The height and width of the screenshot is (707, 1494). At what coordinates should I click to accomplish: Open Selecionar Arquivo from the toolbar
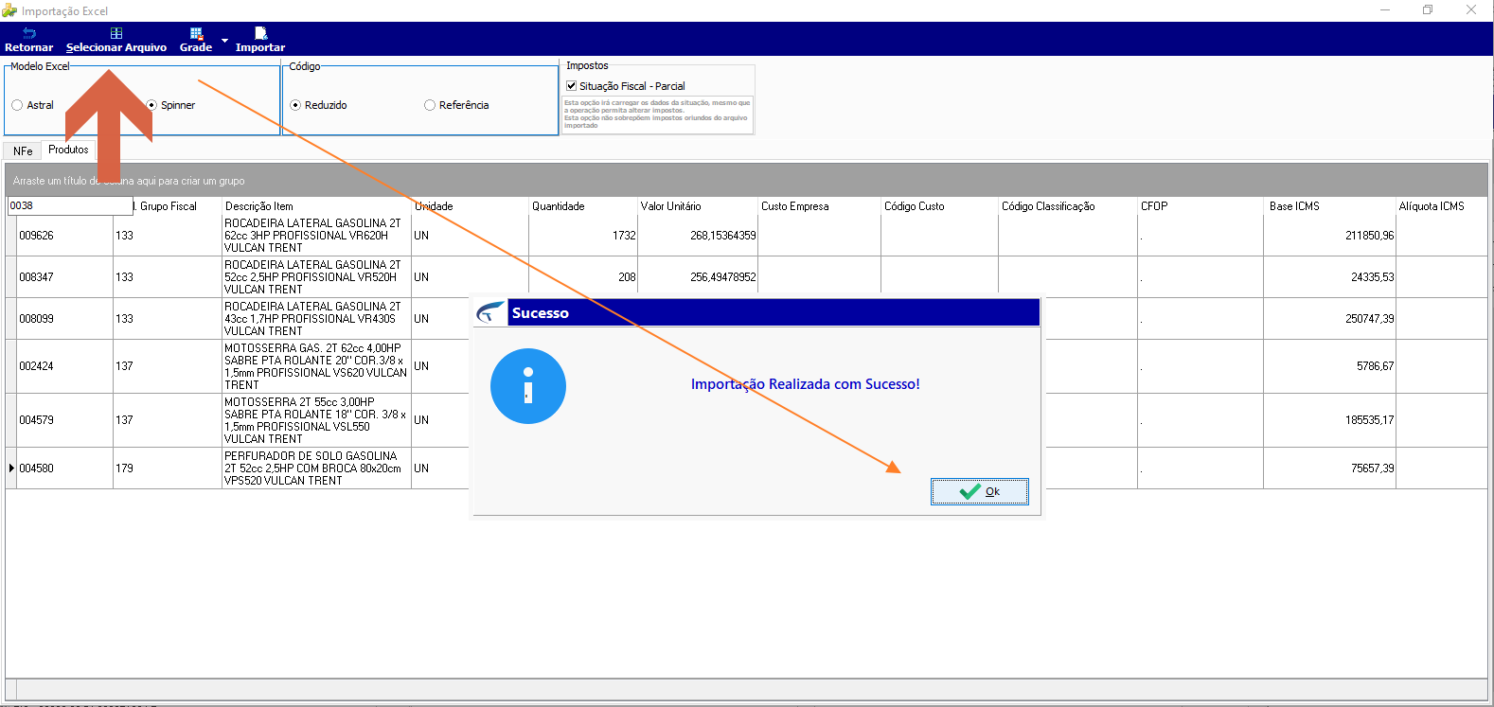coord(116,40)
